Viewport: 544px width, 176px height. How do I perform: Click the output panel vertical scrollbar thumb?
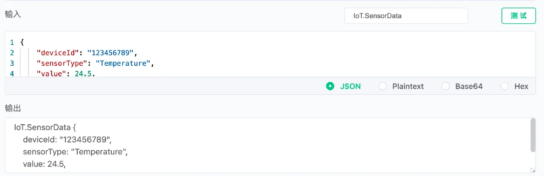(533, 135)
